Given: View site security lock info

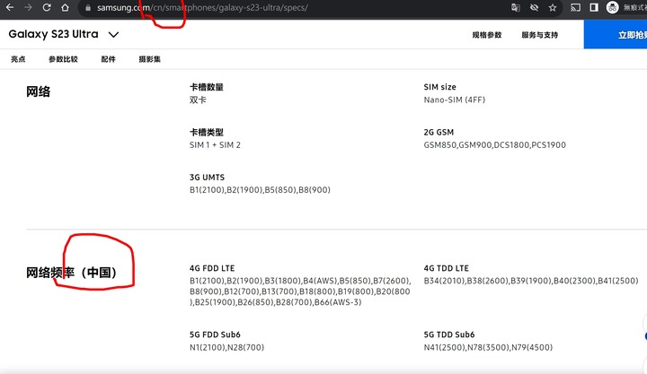Looking at the screenshot, I should (x=87, y=8).
